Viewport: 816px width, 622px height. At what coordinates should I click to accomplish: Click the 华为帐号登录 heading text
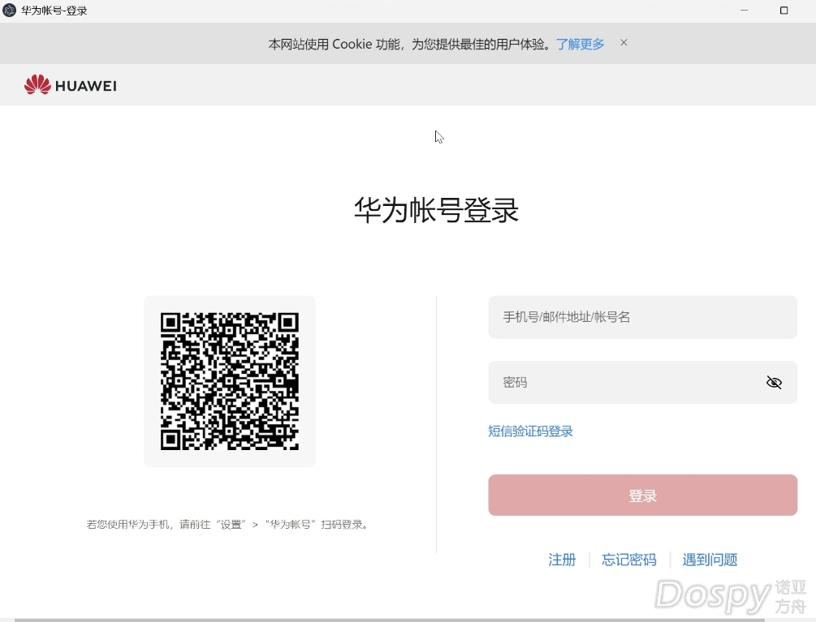point(436,211)
